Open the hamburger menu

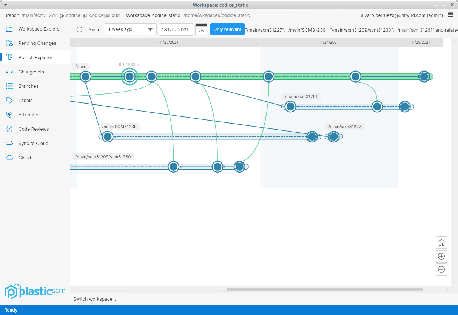450,15
